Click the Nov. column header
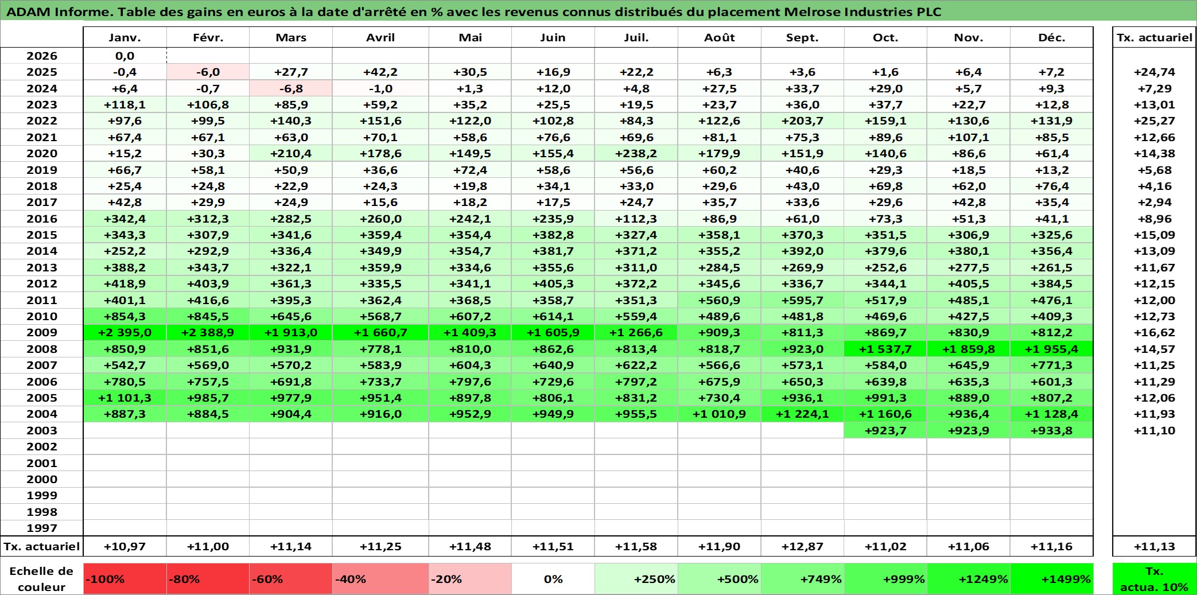Screen dimensions: 1197x595 click(x=969, y=37)
